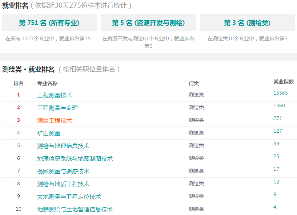Viewport: 297px width, 215px height.
Task: Click the 就业指数 value 12
Action: [276, 182]
